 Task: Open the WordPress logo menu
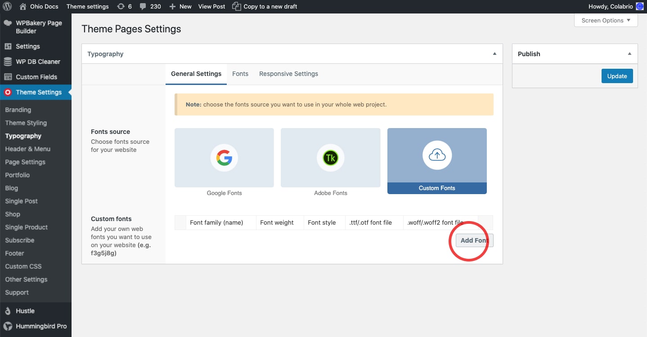(x=7, y=6)
